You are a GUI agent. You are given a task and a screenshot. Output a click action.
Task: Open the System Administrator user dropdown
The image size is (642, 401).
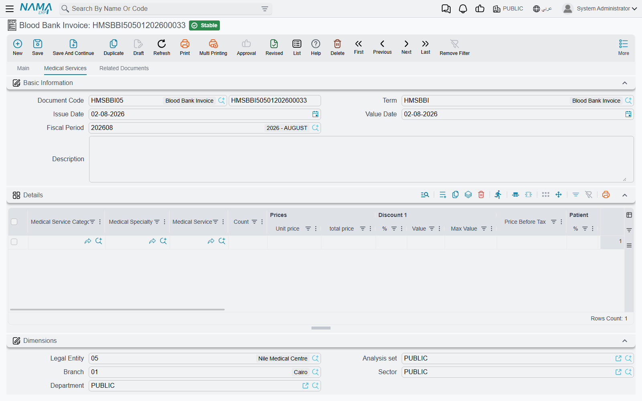[x=599, y=8]
